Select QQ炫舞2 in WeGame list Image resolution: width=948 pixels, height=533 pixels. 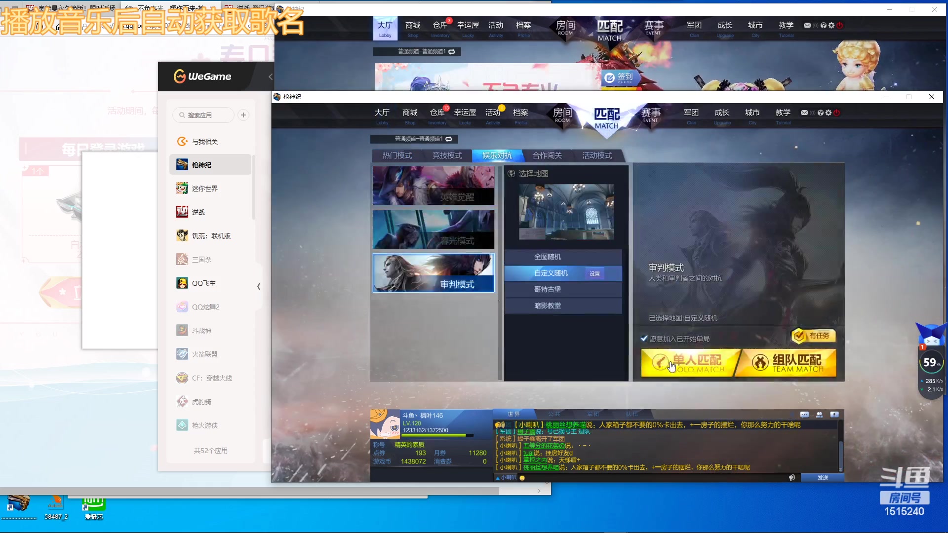[x=211, y=306]
